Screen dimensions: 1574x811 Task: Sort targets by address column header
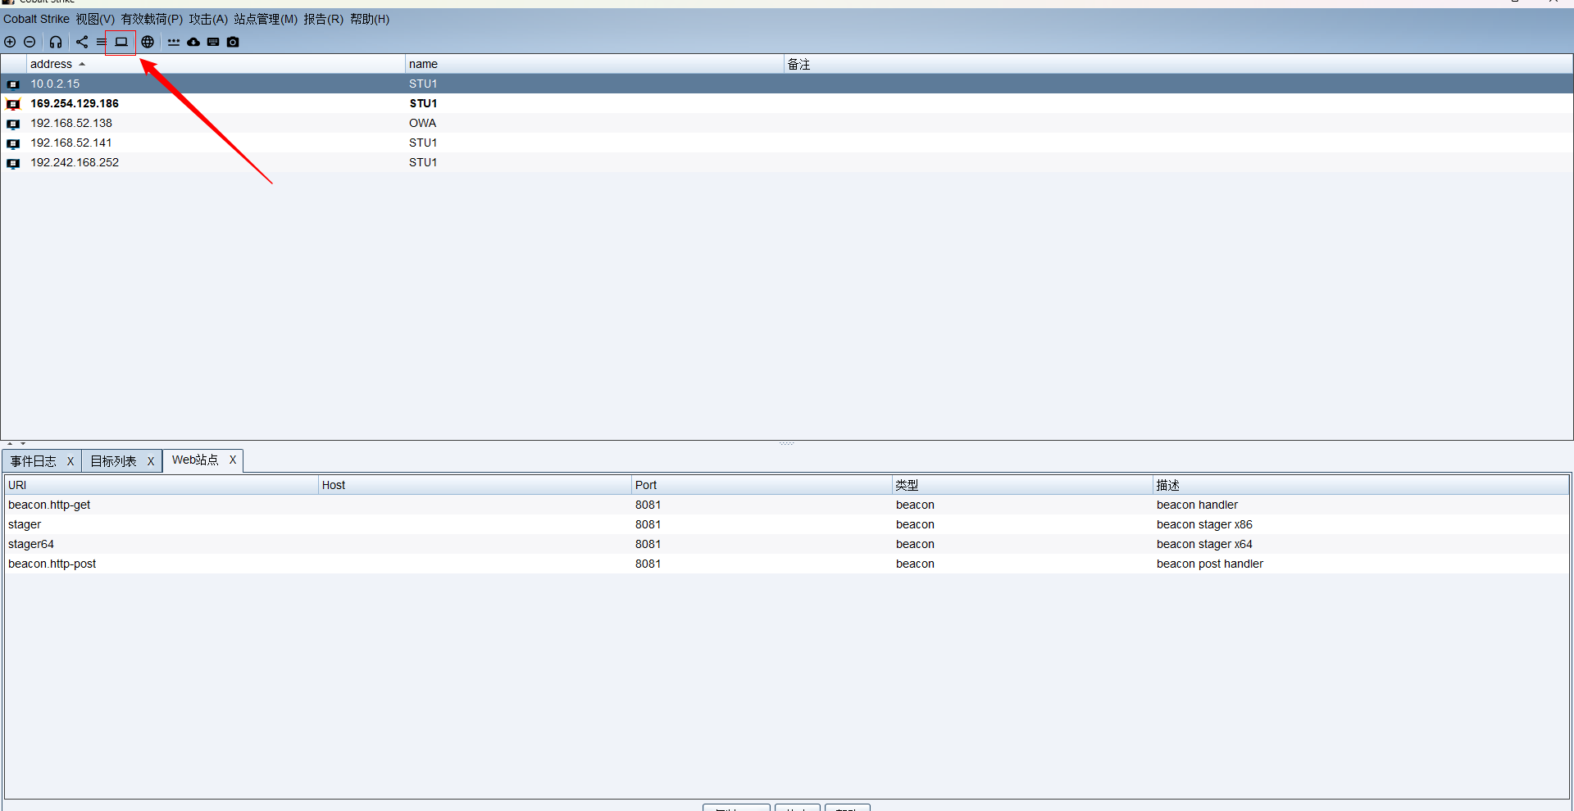pos(216,64)
